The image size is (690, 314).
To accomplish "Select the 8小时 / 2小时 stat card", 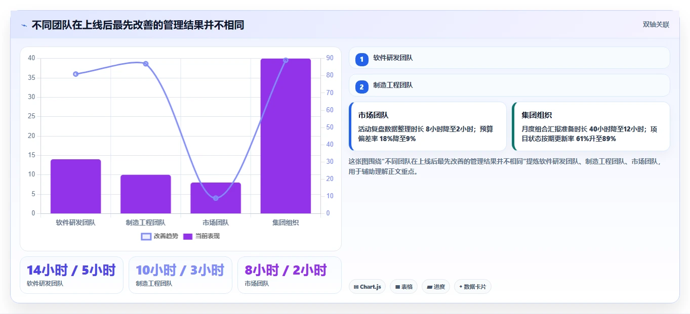I will coord(290,275).
